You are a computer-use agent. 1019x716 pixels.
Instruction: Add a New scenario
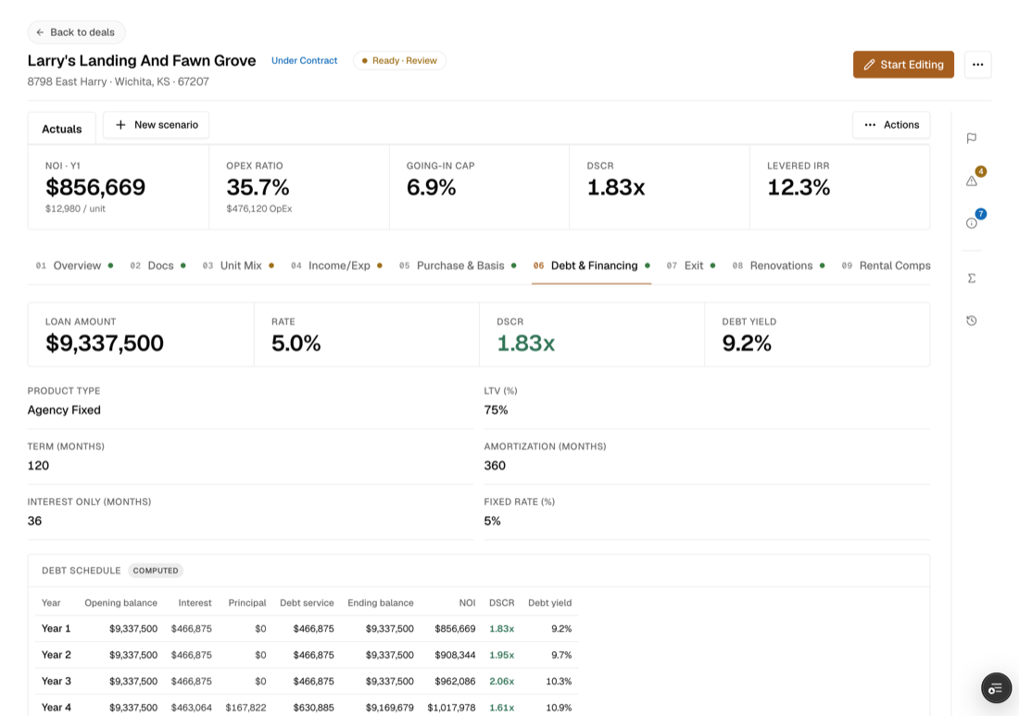point(156,125)
